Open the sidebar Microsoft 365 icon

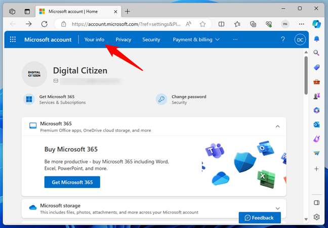click(x=316, y=110)
